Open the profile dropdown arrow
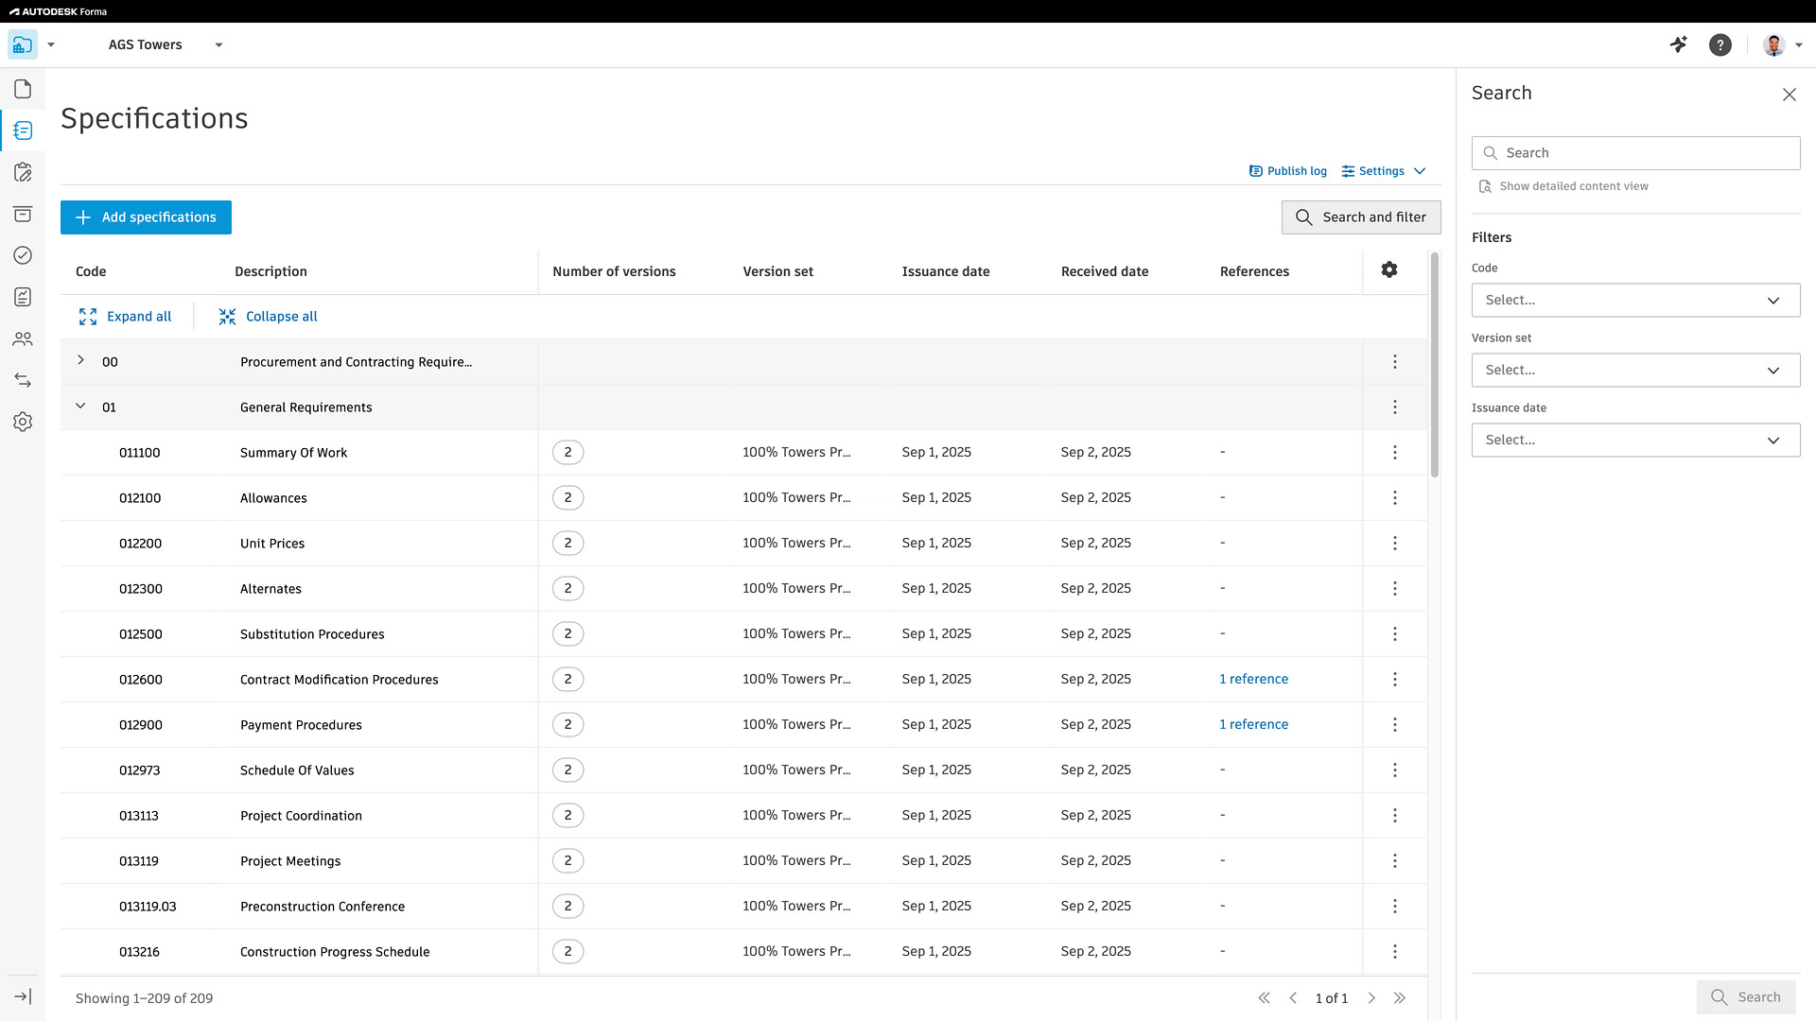This screenshot has height=1021, width=1816. pos(1799,44)
